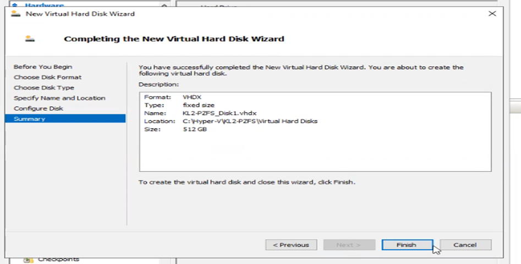Click inside the Description summary box
521x264 pixels.
[x=315, y=132]
